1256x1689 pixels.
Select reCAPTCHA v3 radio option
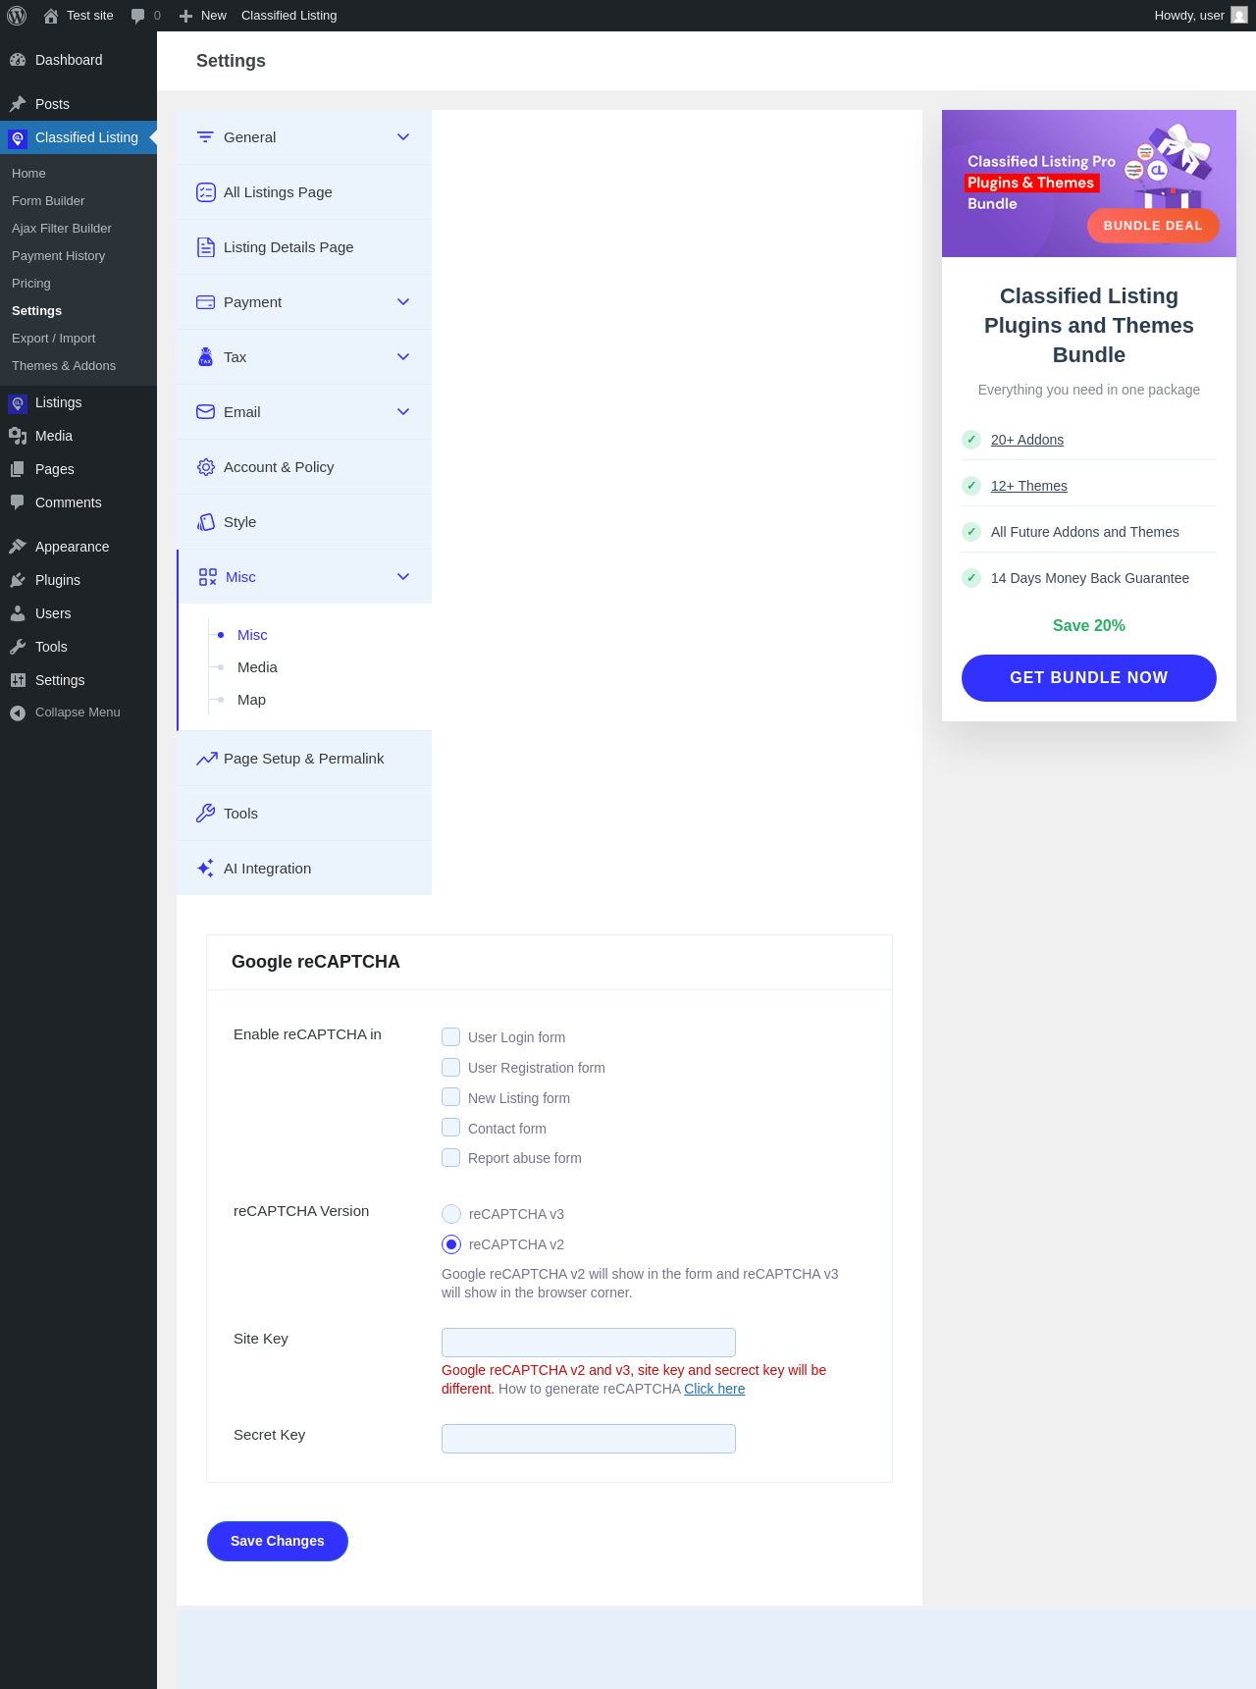(x=451, y=1214)
